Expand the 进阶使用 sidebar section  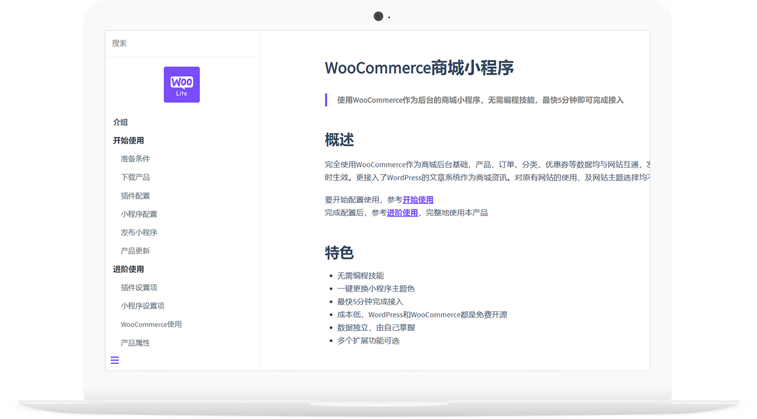128,269
